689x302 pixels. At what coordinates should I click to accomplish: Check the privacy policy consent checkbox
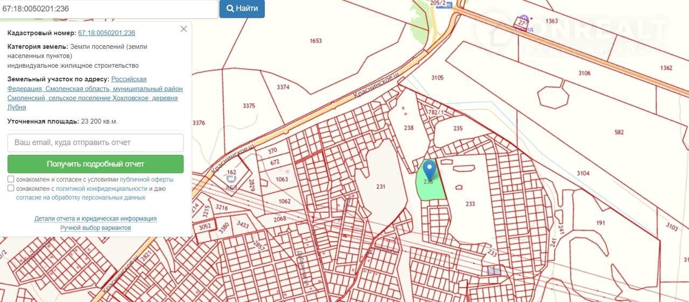[11, 188]
